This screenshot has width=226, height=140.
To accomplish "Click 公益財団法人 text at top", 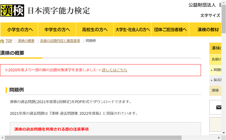I will tap(202, 5).
